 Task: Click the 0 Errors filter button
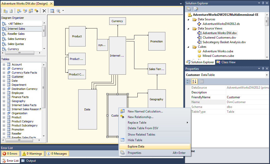click(10, 153)
